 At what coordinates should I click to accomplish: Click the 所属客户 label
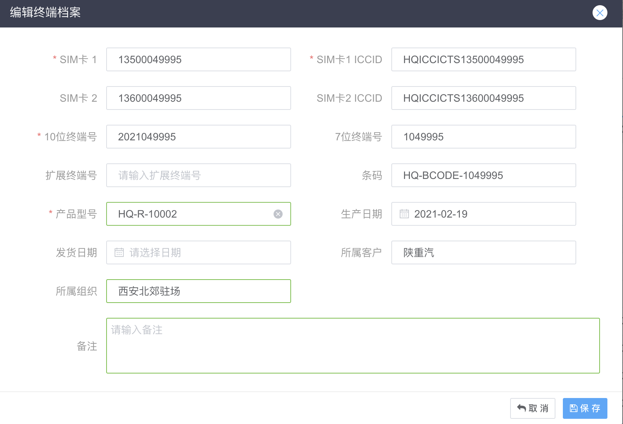click(x=361, y=252)
